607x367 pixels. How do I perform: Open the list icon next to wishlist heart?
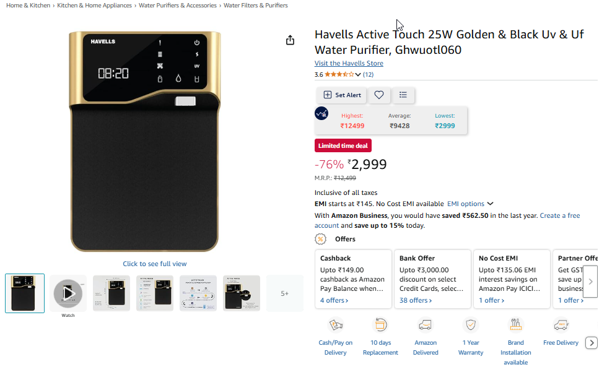[403, 95]
